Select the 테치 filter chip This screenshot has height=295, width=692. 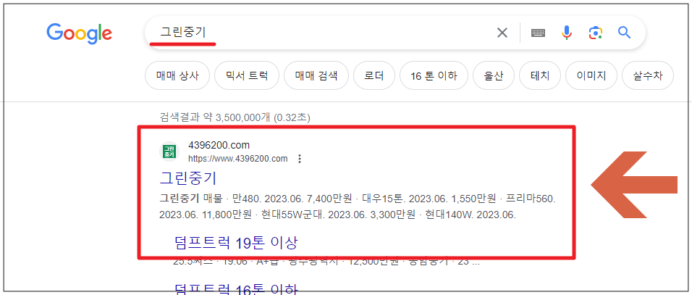tap(540, 75)
